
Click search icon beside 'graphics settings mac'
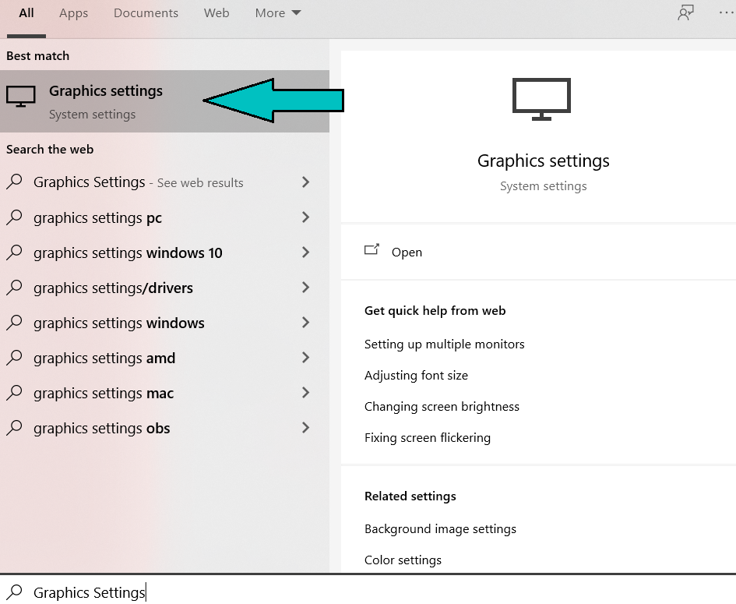15,393
